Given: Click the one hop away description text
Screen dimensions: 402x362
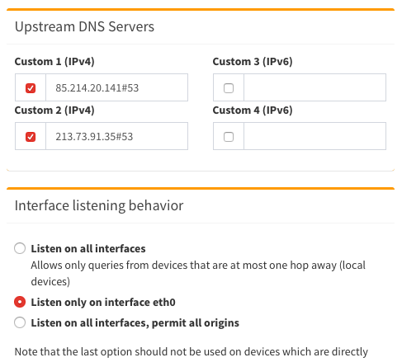Looking at the screenshot, I should 198,273.
